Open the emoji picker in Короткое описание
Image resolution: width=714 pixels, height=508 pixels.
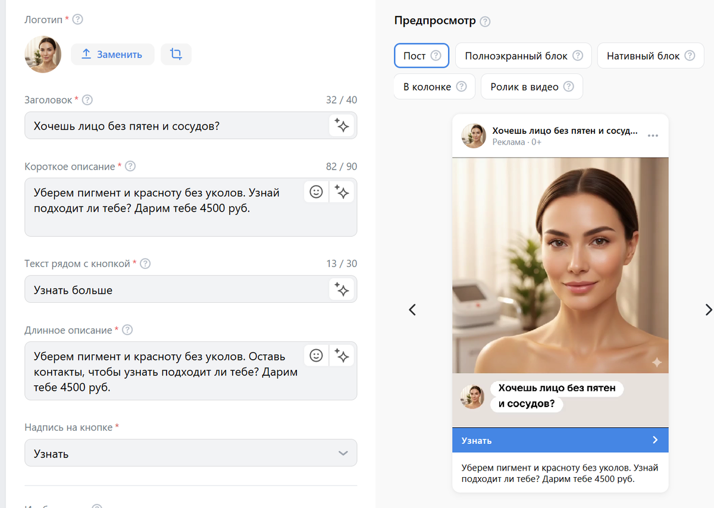pyautogui.click(x=316, y=192)
